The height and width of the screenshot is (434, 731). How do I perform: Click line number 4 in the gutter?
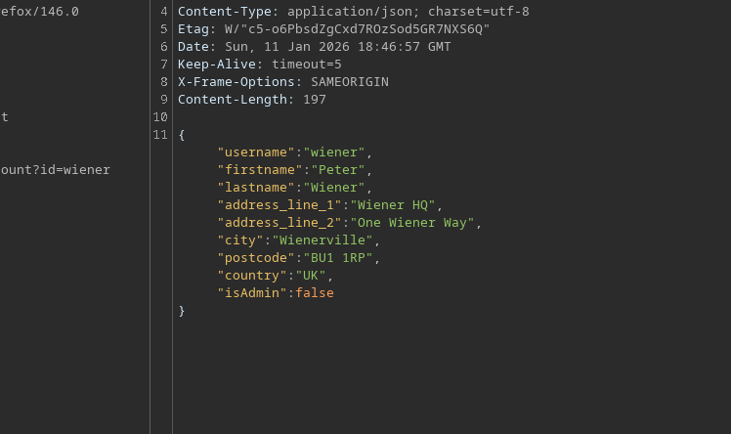pyautogui.click(x=164, y=12)
